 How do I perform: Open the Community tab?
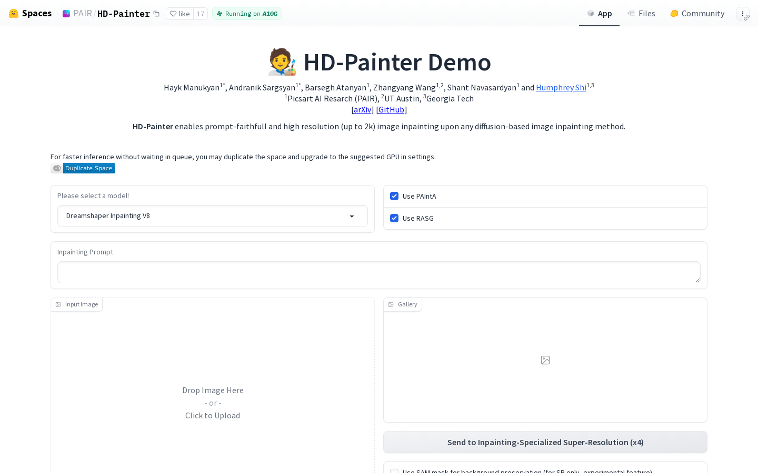coord(697,14)
